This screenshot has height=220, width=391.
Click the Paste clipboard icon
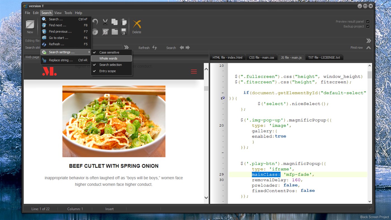124,22
